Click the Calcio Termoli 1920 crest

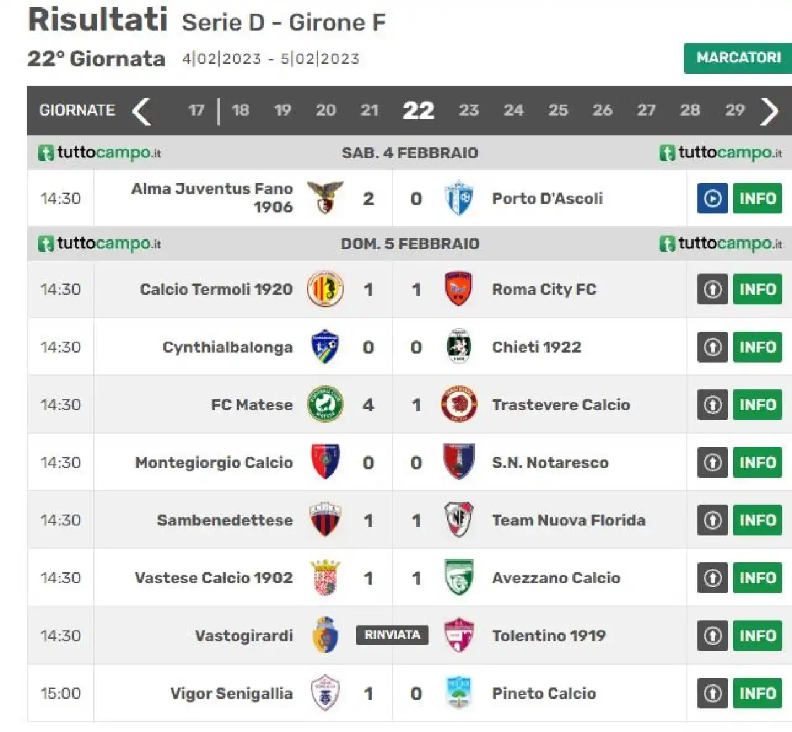[x=325, y=289]
